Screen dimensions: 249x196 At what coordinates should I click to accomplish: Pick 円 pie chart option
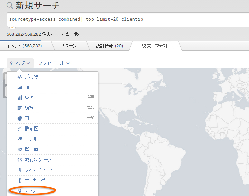pos(52,118)
